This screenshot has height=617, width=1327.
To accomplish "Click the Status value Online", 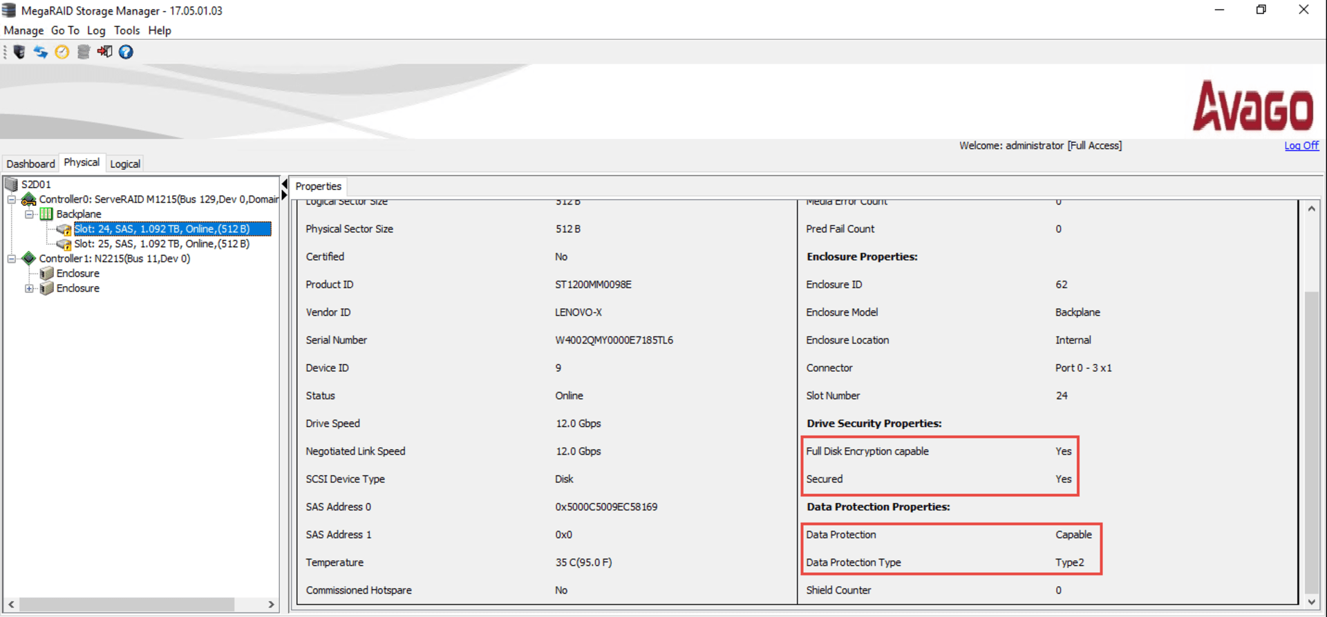I will click(x=569, y=396).
